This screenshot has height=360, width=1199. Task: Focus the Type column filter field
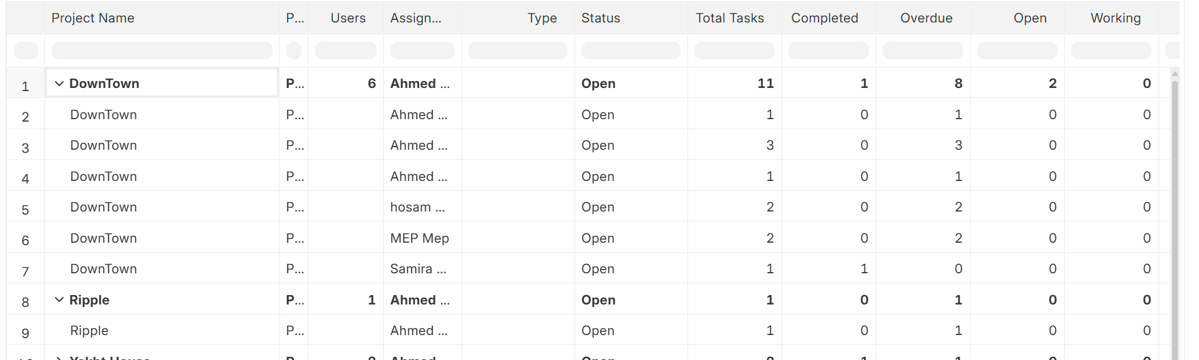coord(518,51)
